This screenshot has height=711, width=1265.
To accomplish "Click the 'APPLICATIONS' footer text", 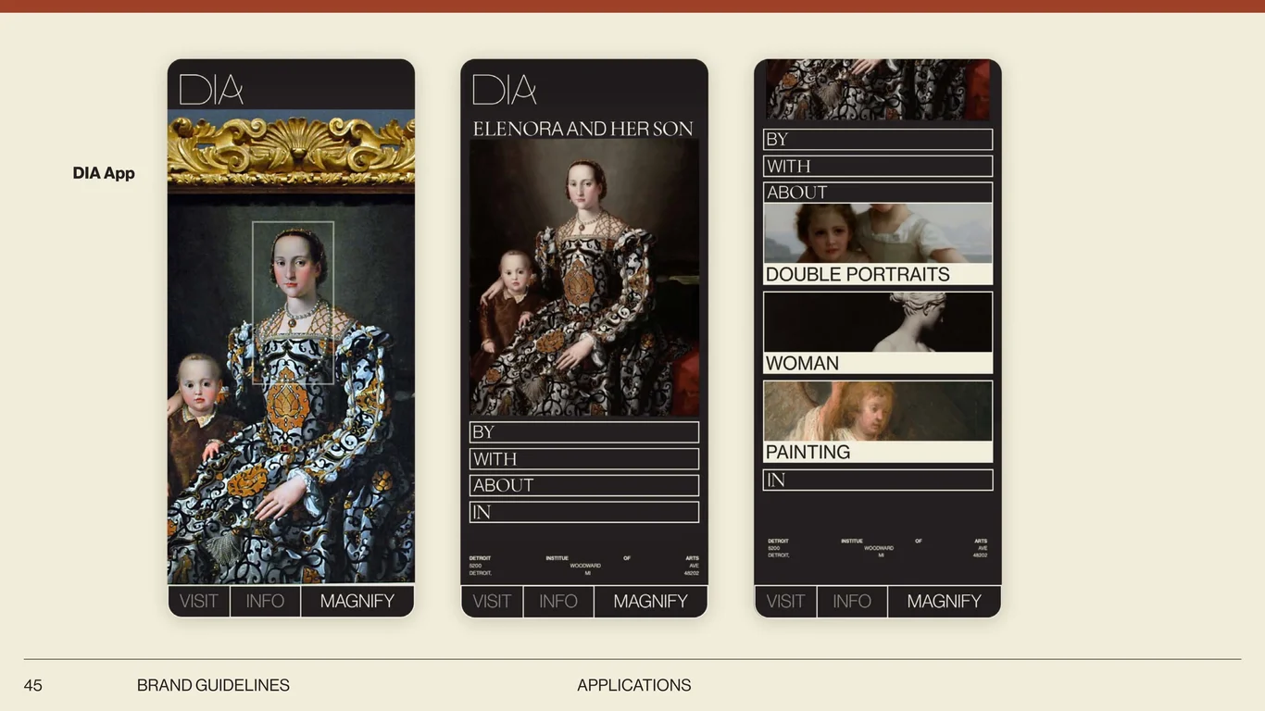I will click(x=634, y=685).
